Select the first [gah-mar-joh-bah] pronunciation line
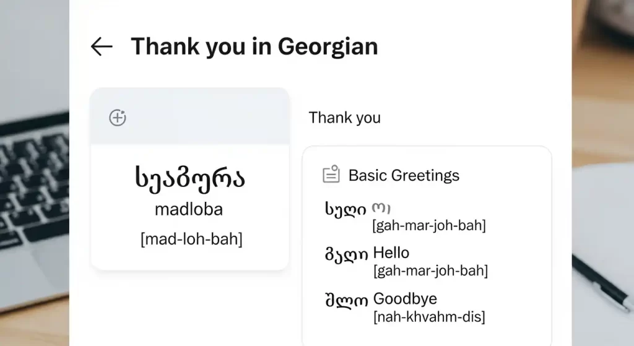Image resolution: width=634 pixels, height=346 pixels. click(x=428, y=225)
